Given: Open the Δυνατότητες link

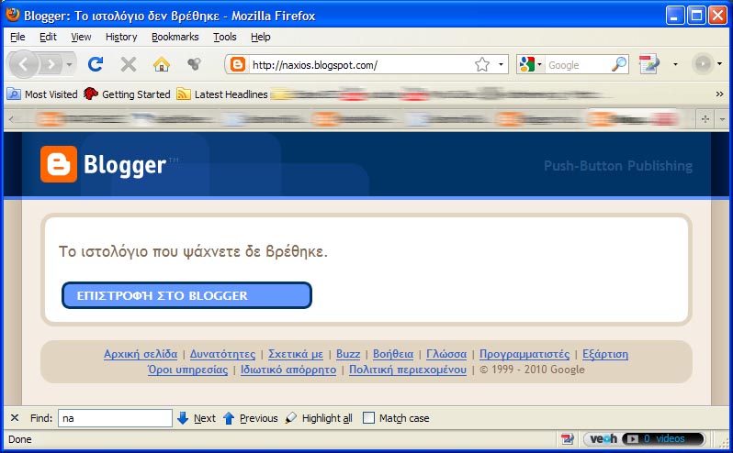Looking at the screenshot, I should click(x=222, y=354).
